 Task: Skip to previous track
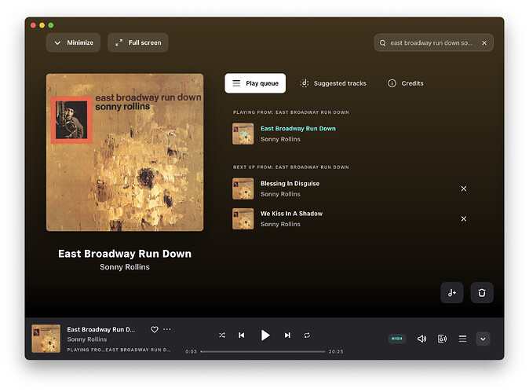coord(242,335)
